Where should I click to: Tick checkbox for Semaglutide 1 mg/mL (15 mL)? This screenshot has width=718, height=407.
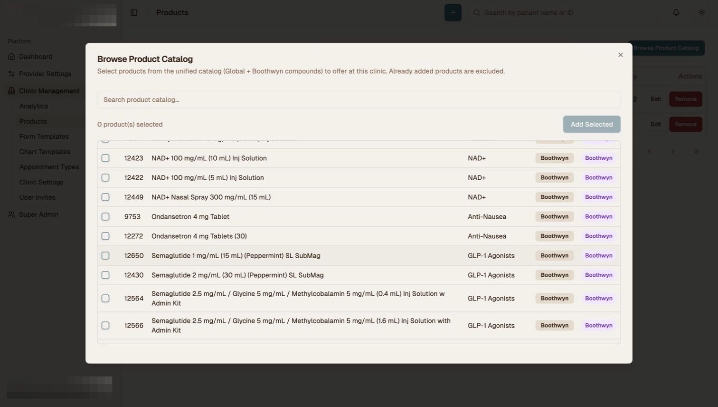pyautogui.click(x=105, y=256)
